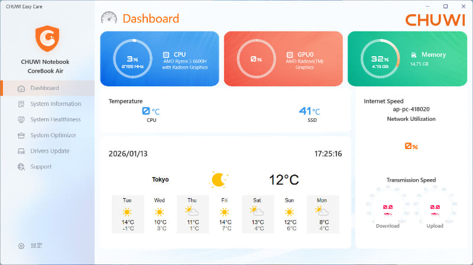Screen dimensions: 473x265
Task: Click the Support globe icon
Action: click(21, 167)
